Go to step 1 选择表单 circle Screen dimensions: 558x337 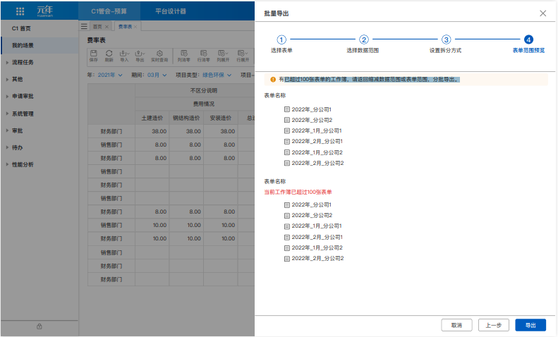pos(281,40)
